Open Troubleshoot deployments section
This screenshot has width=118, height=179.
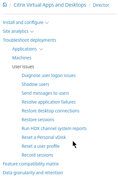point(29,40)
